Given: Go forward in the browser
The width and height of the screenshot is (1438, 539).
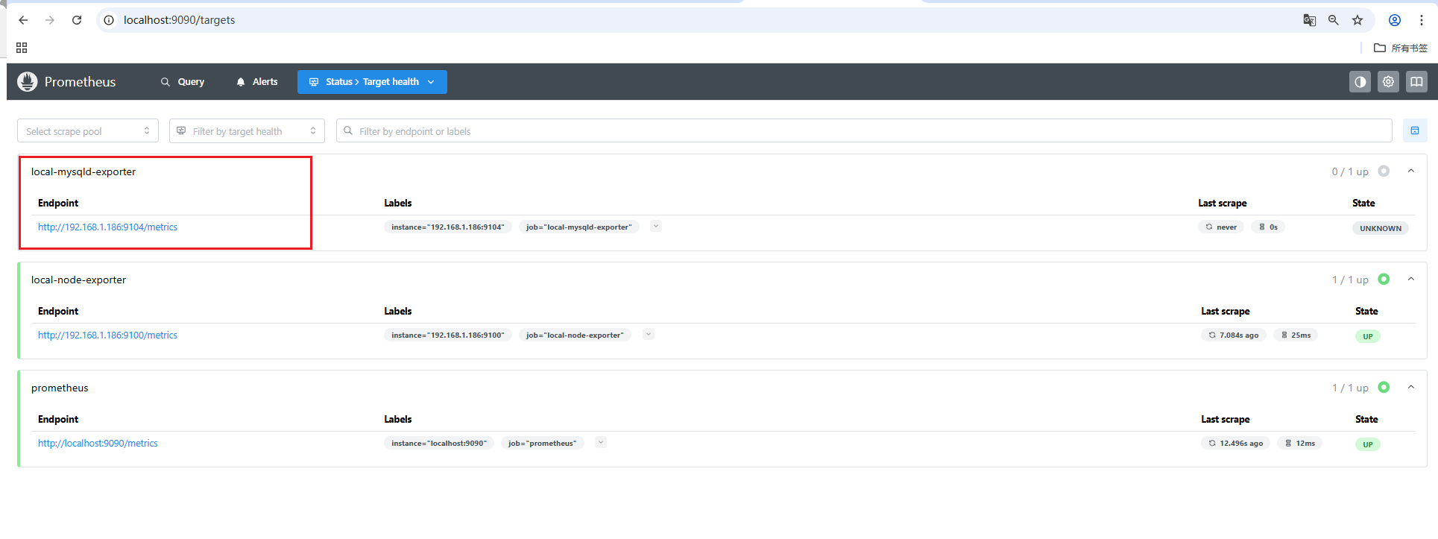Looking at the screenshot, I should (50, 20).
